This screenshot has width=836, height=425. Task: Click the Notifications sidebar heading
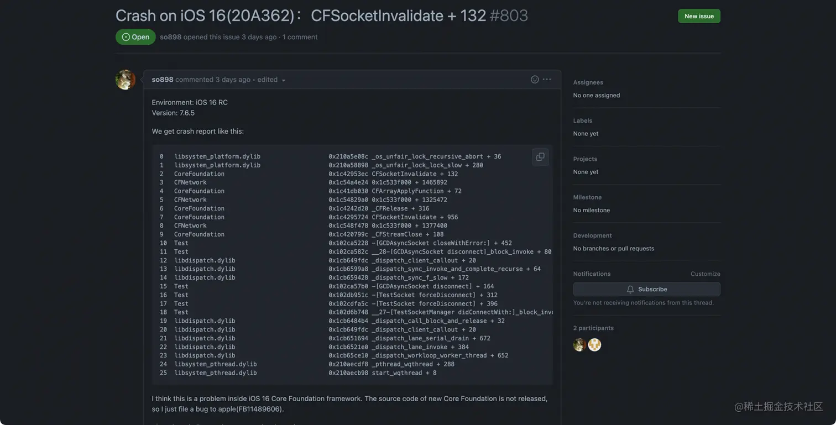tap(592, 274)
